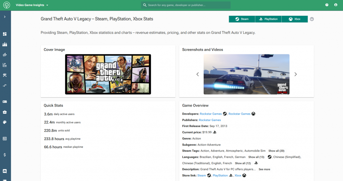Open the briefcase icon in sidebar
Screen dimensions: 343x181
coord(5,112)
